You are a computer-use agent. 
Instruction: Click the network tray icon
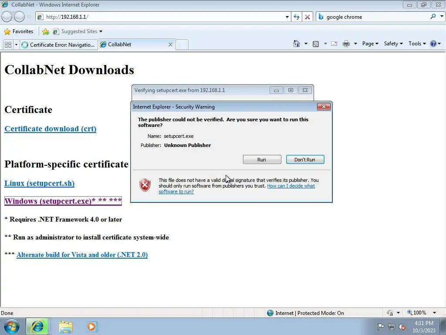(x=392, y=327)
